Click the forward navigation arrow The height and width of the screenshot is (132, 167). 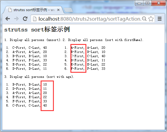pyautogui.click(x=16, y=19)
